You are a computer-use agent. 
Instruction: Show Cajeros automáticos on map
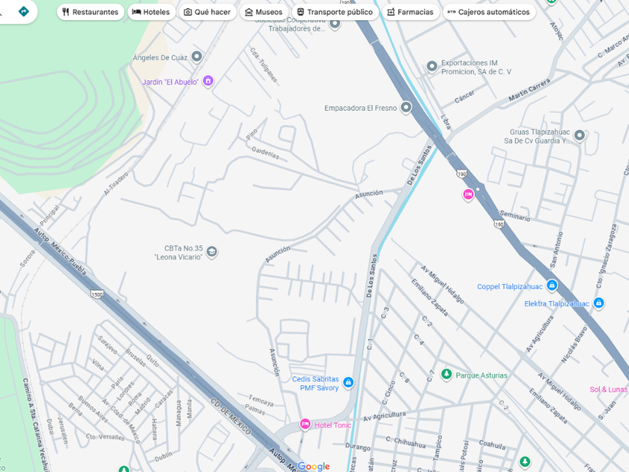click(489, 12)
